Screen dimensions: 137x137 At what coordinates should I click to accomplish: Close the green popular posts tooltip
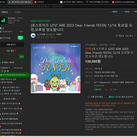pyautogui.click(x=27, y=75)
